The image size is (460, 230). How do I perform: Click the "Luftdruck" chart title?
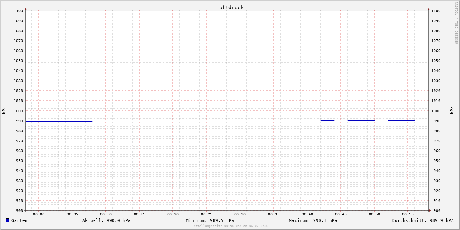[x=230, y=7]
